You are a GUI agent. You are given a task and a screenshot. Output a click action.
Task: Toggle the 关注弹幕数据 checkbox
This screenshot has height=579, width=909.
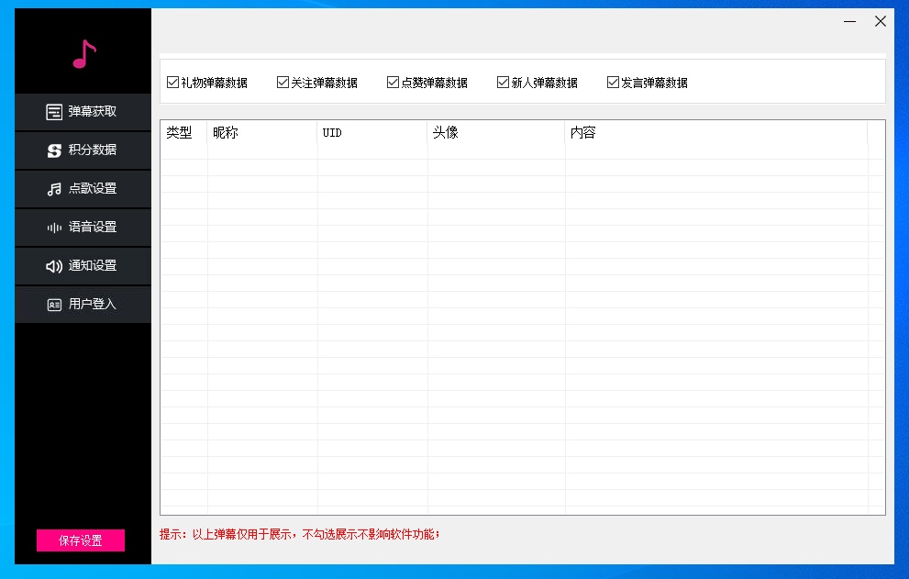click(283, 83)
